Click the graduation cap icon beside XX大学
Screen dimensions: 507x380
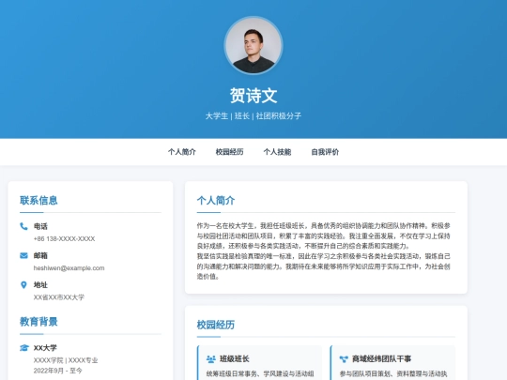tap(24, 348)
